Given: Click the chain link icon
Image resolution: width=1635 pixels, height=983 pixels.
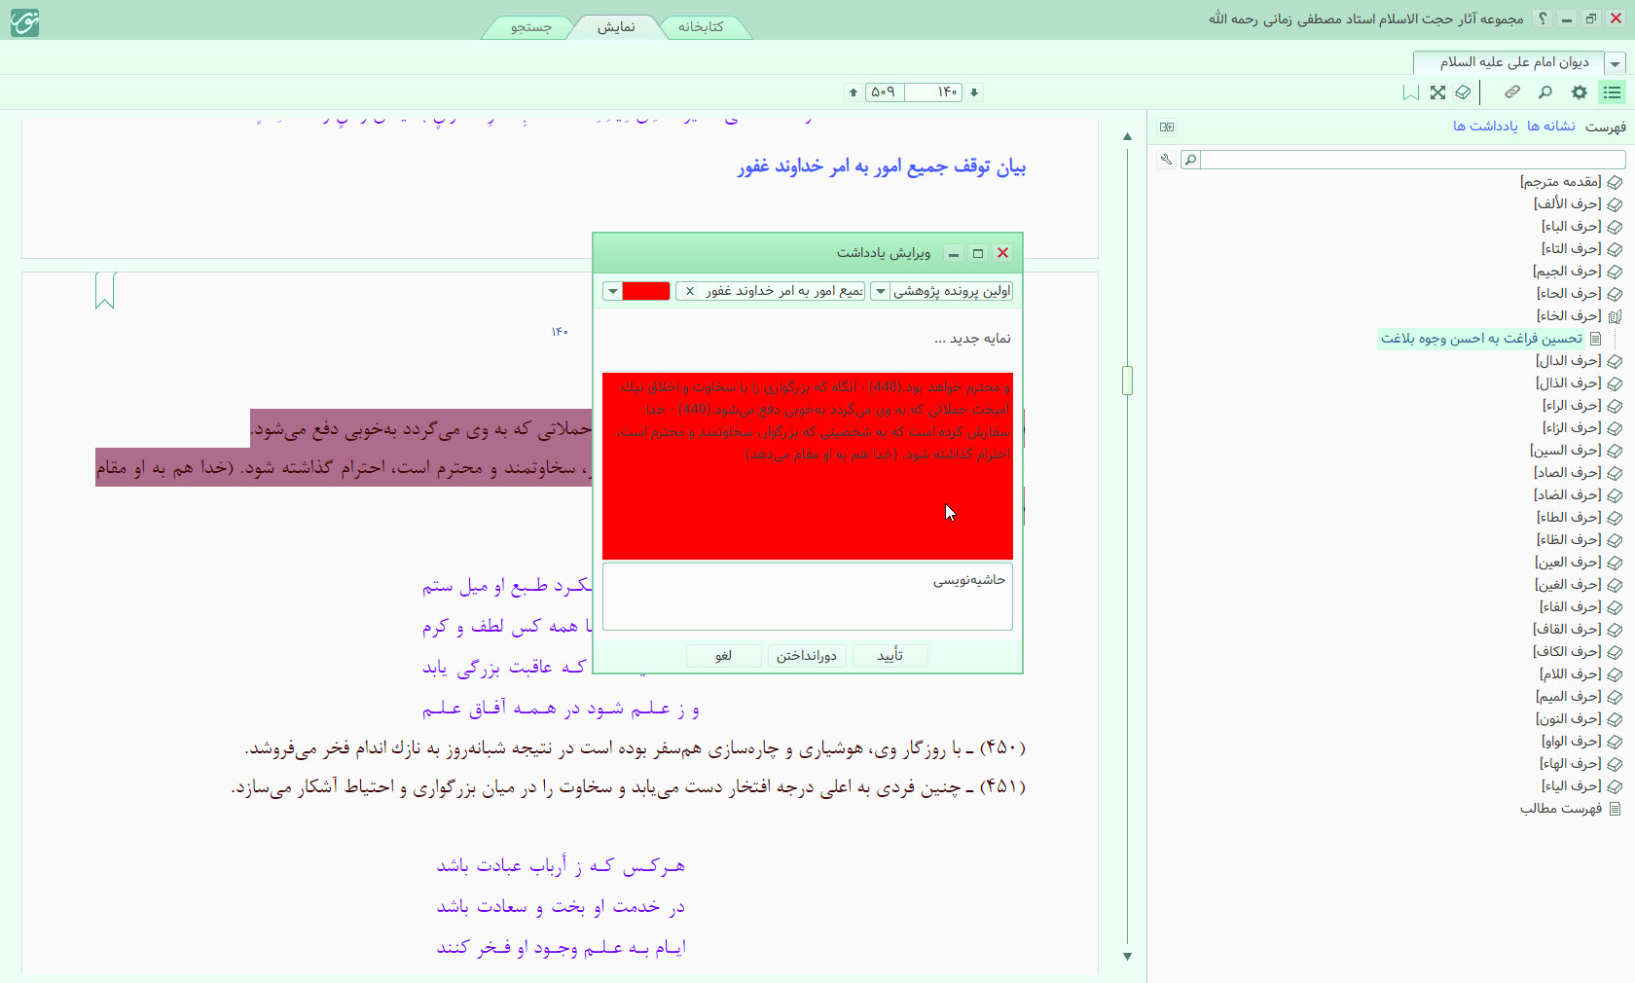Looking at the screenshot, I should [x=1511, y=92].
